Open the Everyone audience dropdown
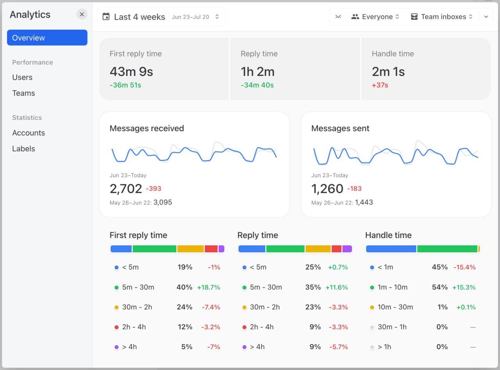 [x=376, y=16]
